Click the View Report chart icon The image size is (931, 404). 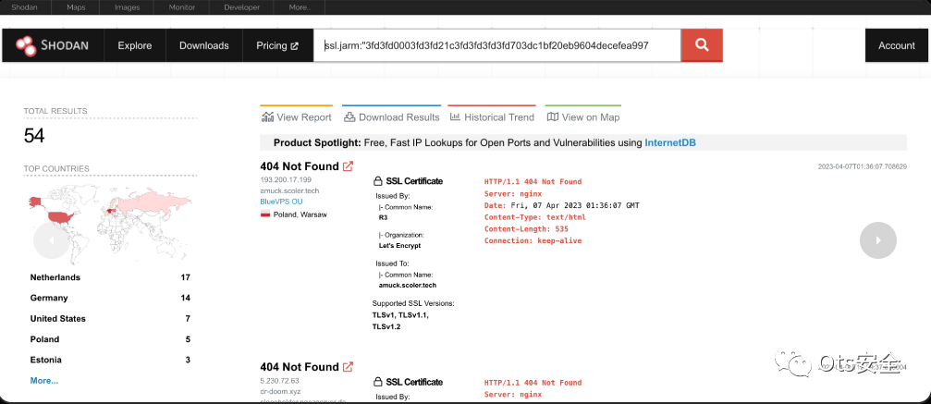tap(267, 117)
